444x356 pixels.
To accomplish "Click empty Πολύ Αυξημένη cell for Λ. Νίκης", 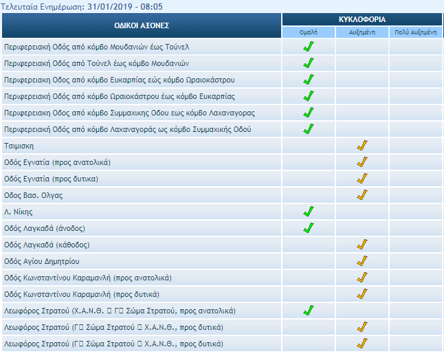I will tap(416, 212).
